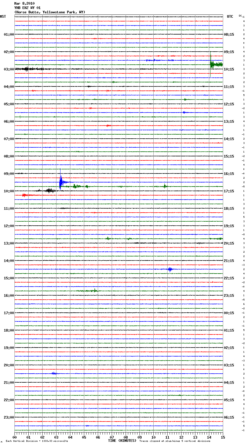Image resolution: width=246 pixels, height=445 pixels.
Task: Click the 10:15 UTC time label
Action: pos(229,69)
